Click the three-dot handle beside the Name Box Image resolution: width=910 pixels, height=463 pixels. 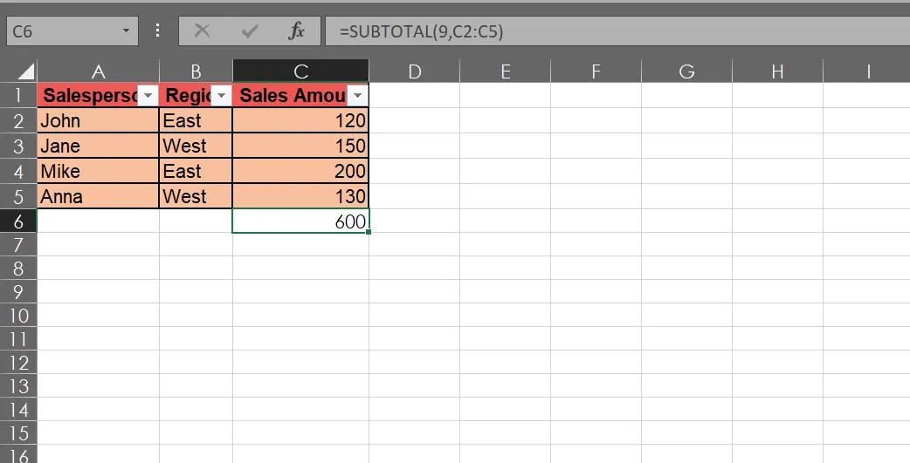click(x=157, y=31)
